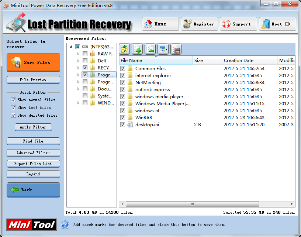Click the Dell folder icon in tree
This screenshot has width=301, height=237.
(x=92, y=61)
